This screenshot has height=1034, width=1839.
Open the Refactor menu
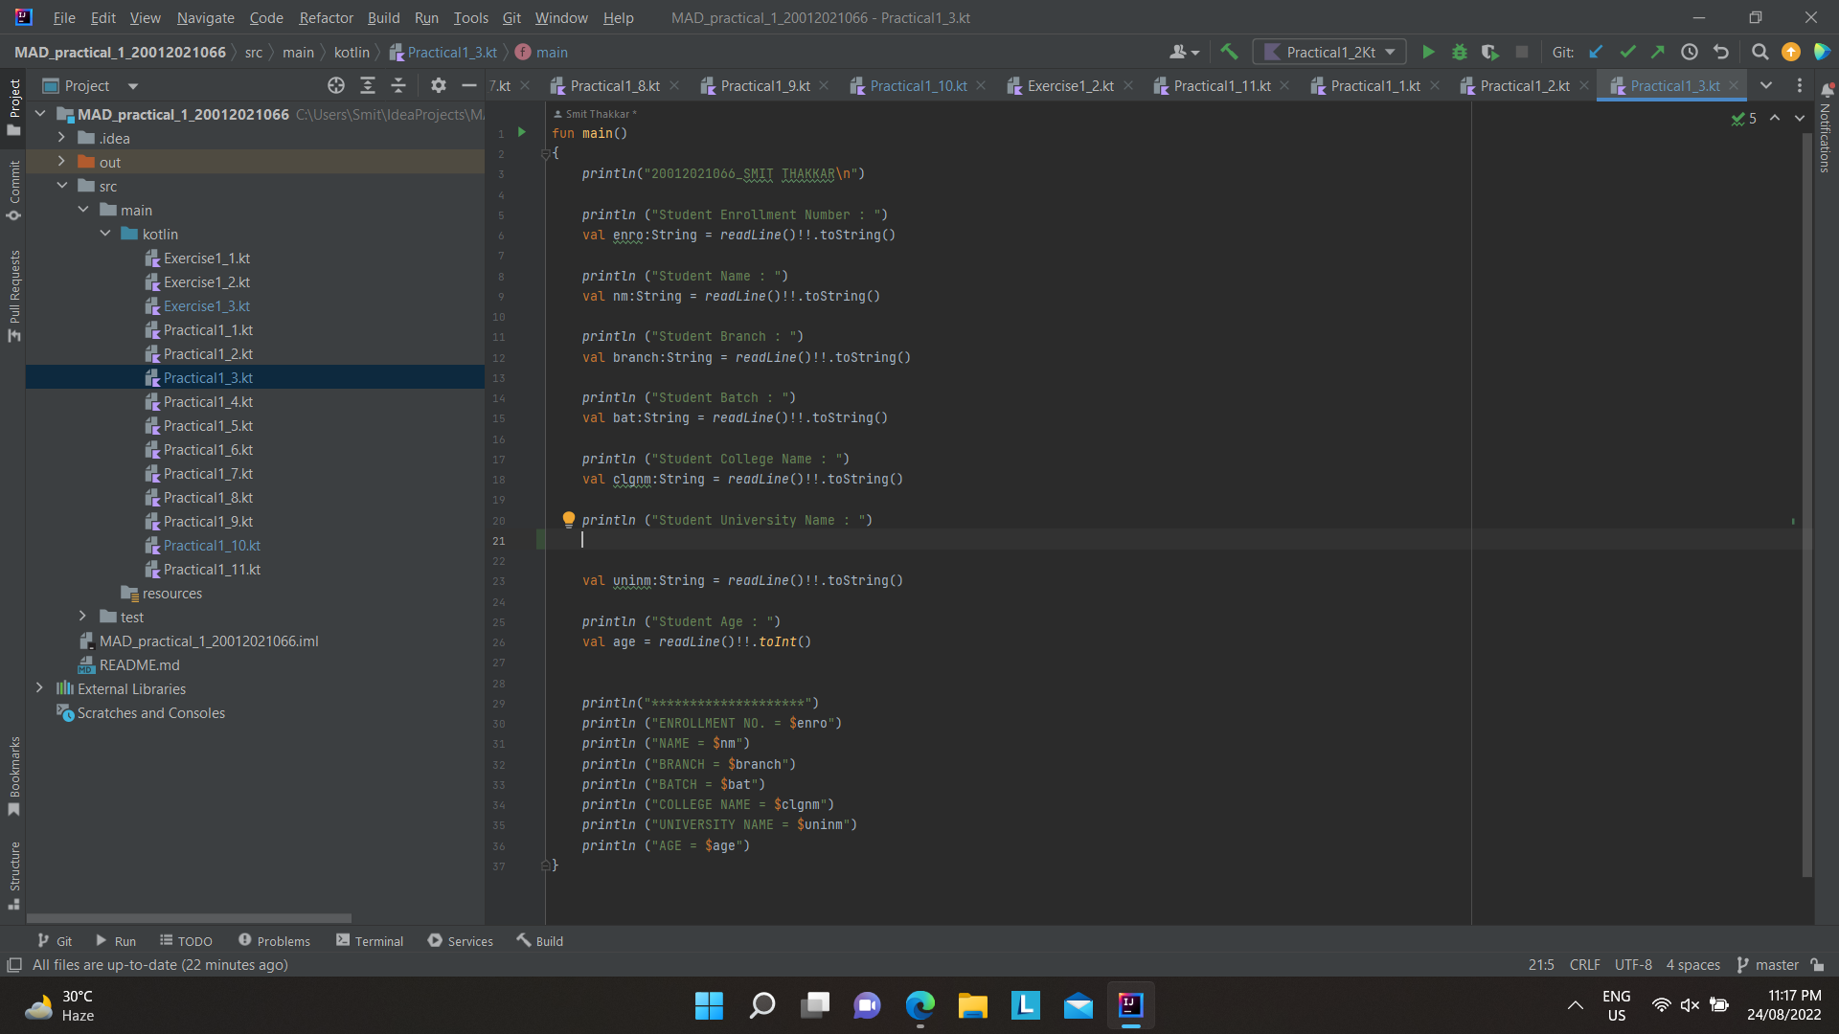click(326, 17)
